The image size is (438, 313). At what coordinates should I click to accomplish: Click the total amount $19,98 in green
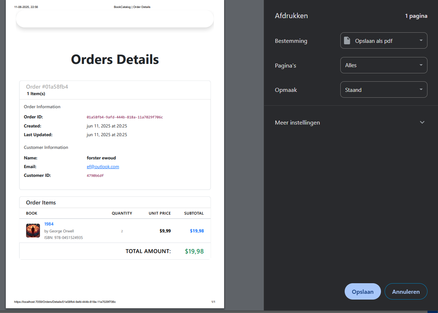(x=194, y=251)
